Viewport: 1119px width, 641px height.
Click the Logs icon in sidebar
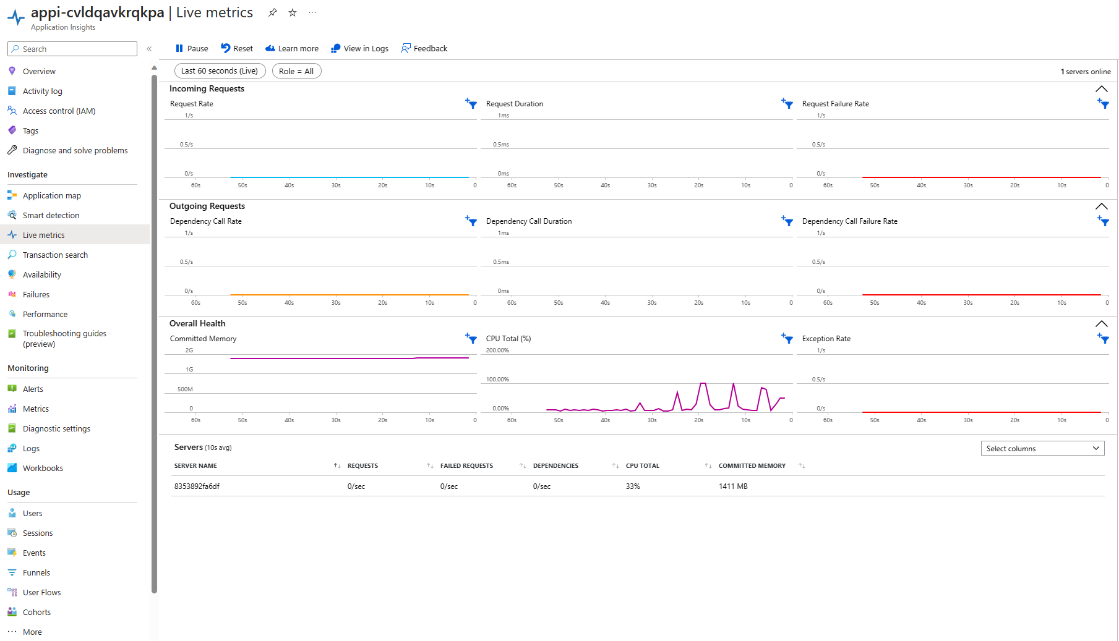(x=12, y=448)
